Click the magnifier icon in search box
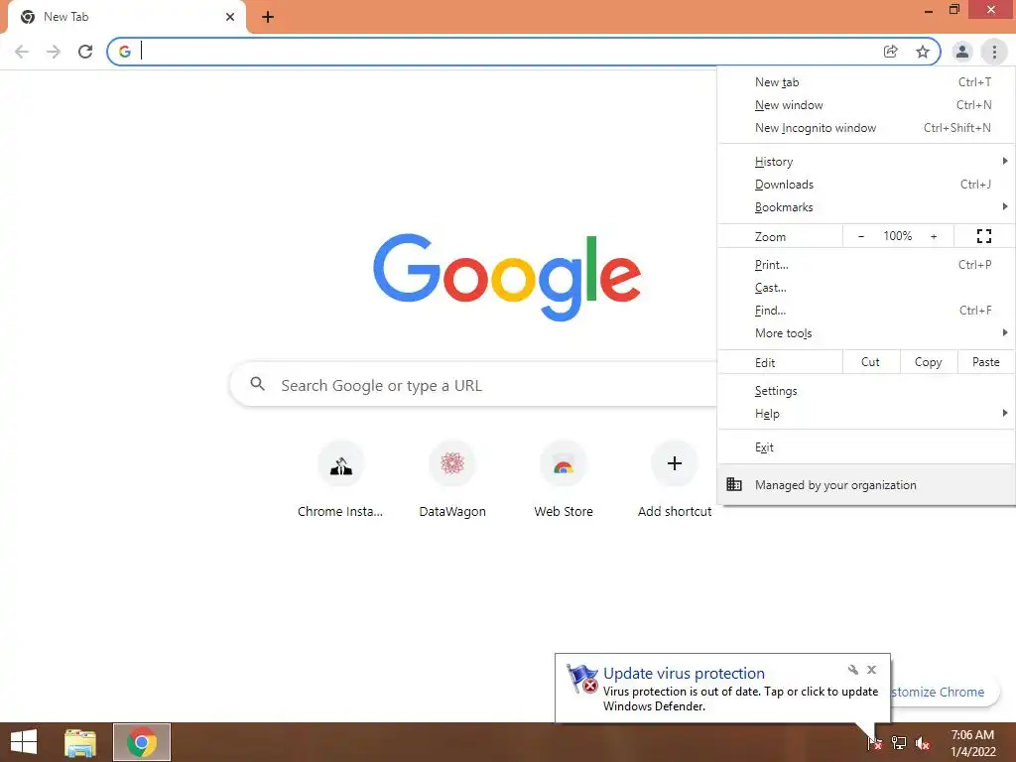Viewport: 1016px width, 762px height. click(257, 384)
